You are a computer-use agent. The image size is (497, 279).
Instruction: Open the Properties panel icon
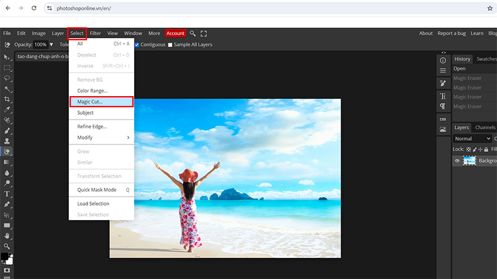(x=443, y=71)
